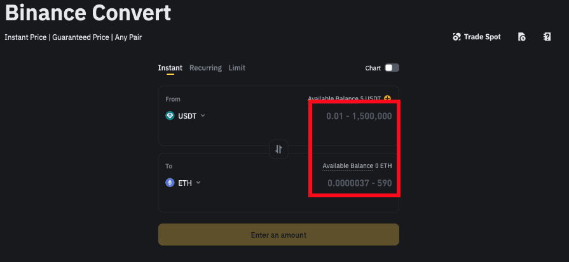
Task: Focus the From amount field 0.01 - 1,500,000
Action: pyautogui.click(x=359, y=116)
